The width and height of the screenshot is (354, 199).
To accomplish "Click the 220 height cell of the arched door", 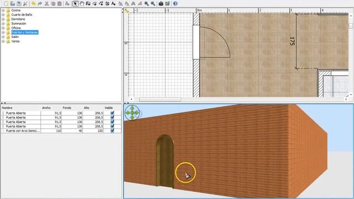I will [93, 130].
